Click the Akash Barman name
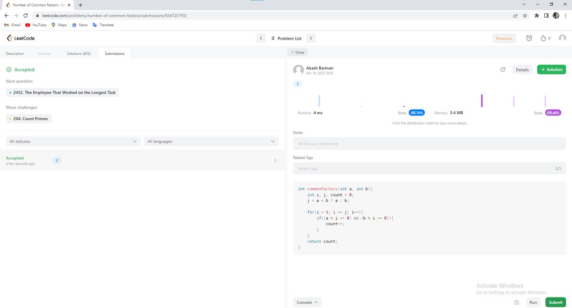 click(320, 68)
